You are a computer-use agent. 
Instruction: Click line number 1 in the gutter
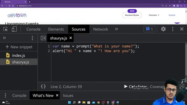click(x=49, y=46)
